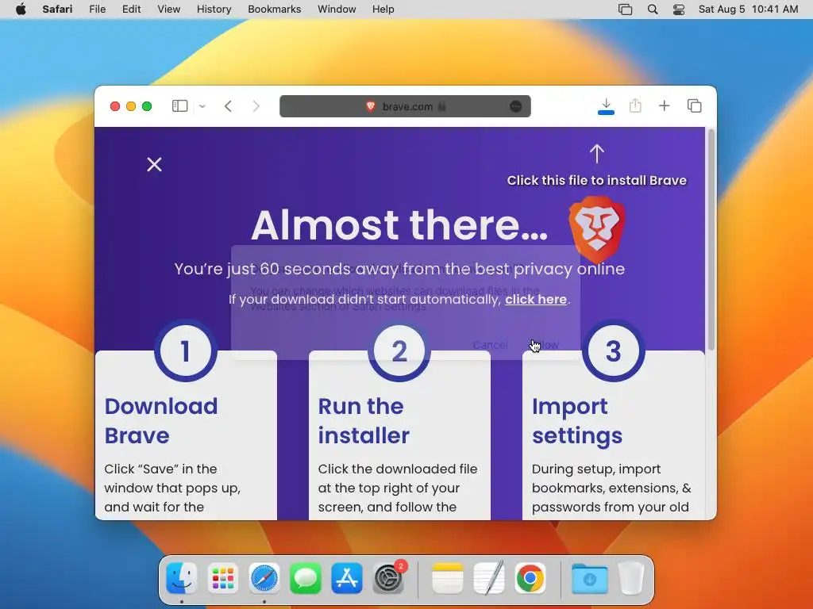Open the Edit menu
This screenshot has height=609, width=813.
[x=131, y=10]
